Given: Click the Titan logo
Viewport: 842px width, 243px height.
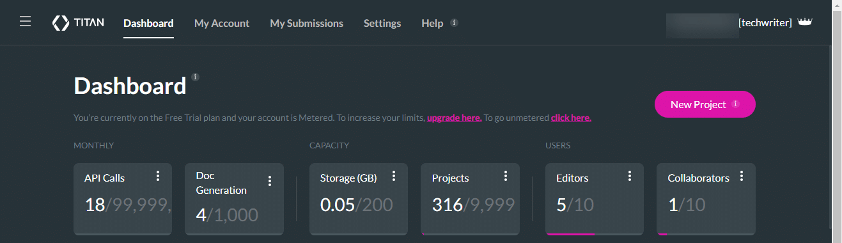Looking at the screenshot, I should [77, 23].
